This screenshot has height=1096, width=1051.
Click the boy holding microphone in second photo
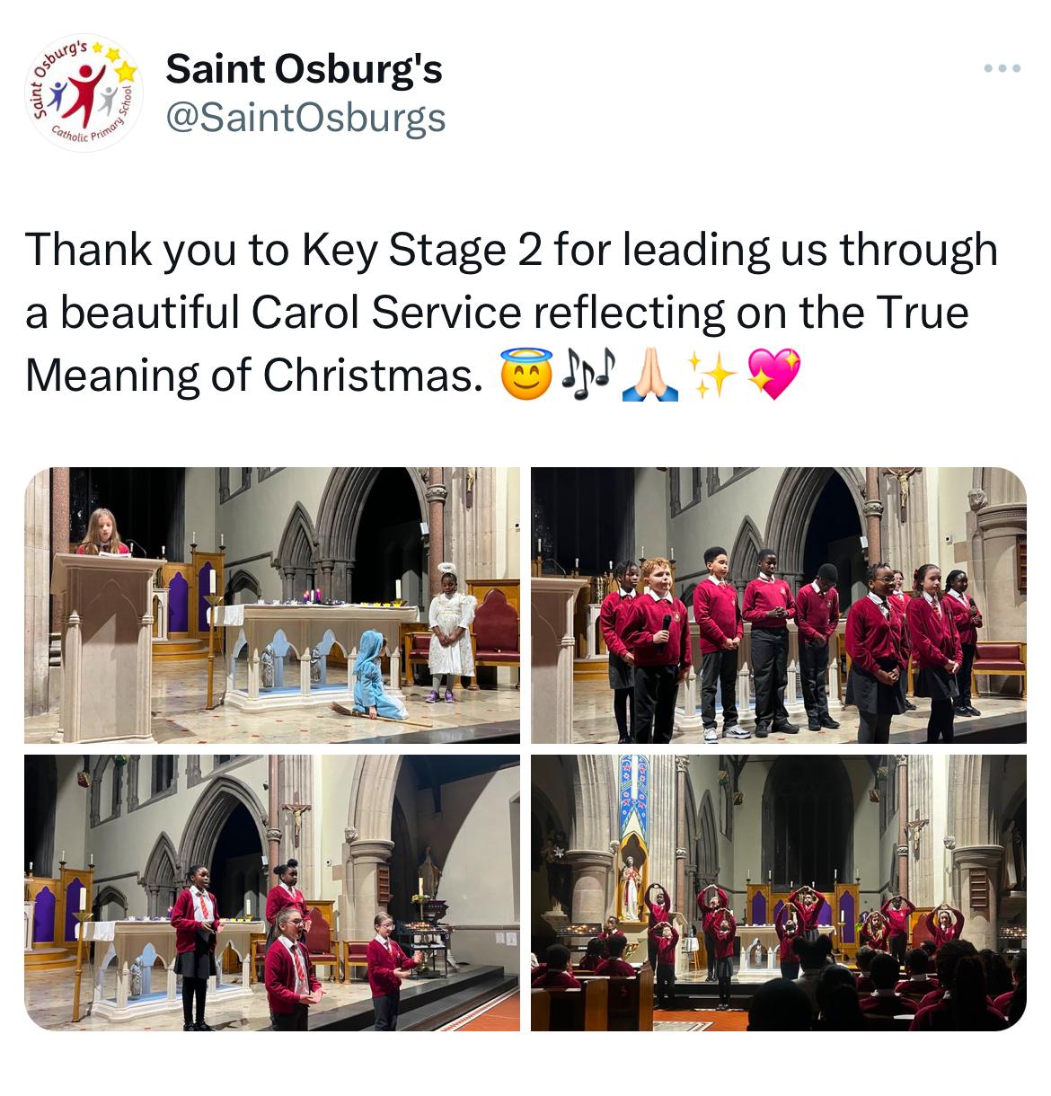tap(659, 647)
